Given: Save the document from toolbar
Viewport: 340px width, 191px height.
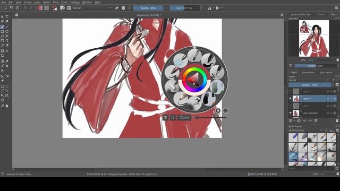Looking at the screenshot, I should pos(18,8).
